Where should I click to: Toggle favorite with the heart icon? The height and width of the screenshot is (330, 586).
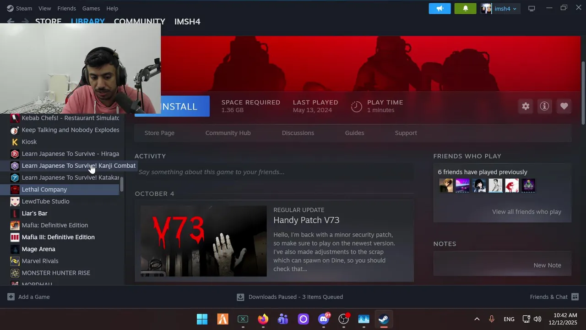(564, 106)
